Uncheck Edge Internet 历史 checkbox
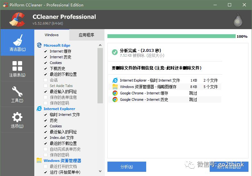This screenshot has height=176, width=252. (46, 57)
